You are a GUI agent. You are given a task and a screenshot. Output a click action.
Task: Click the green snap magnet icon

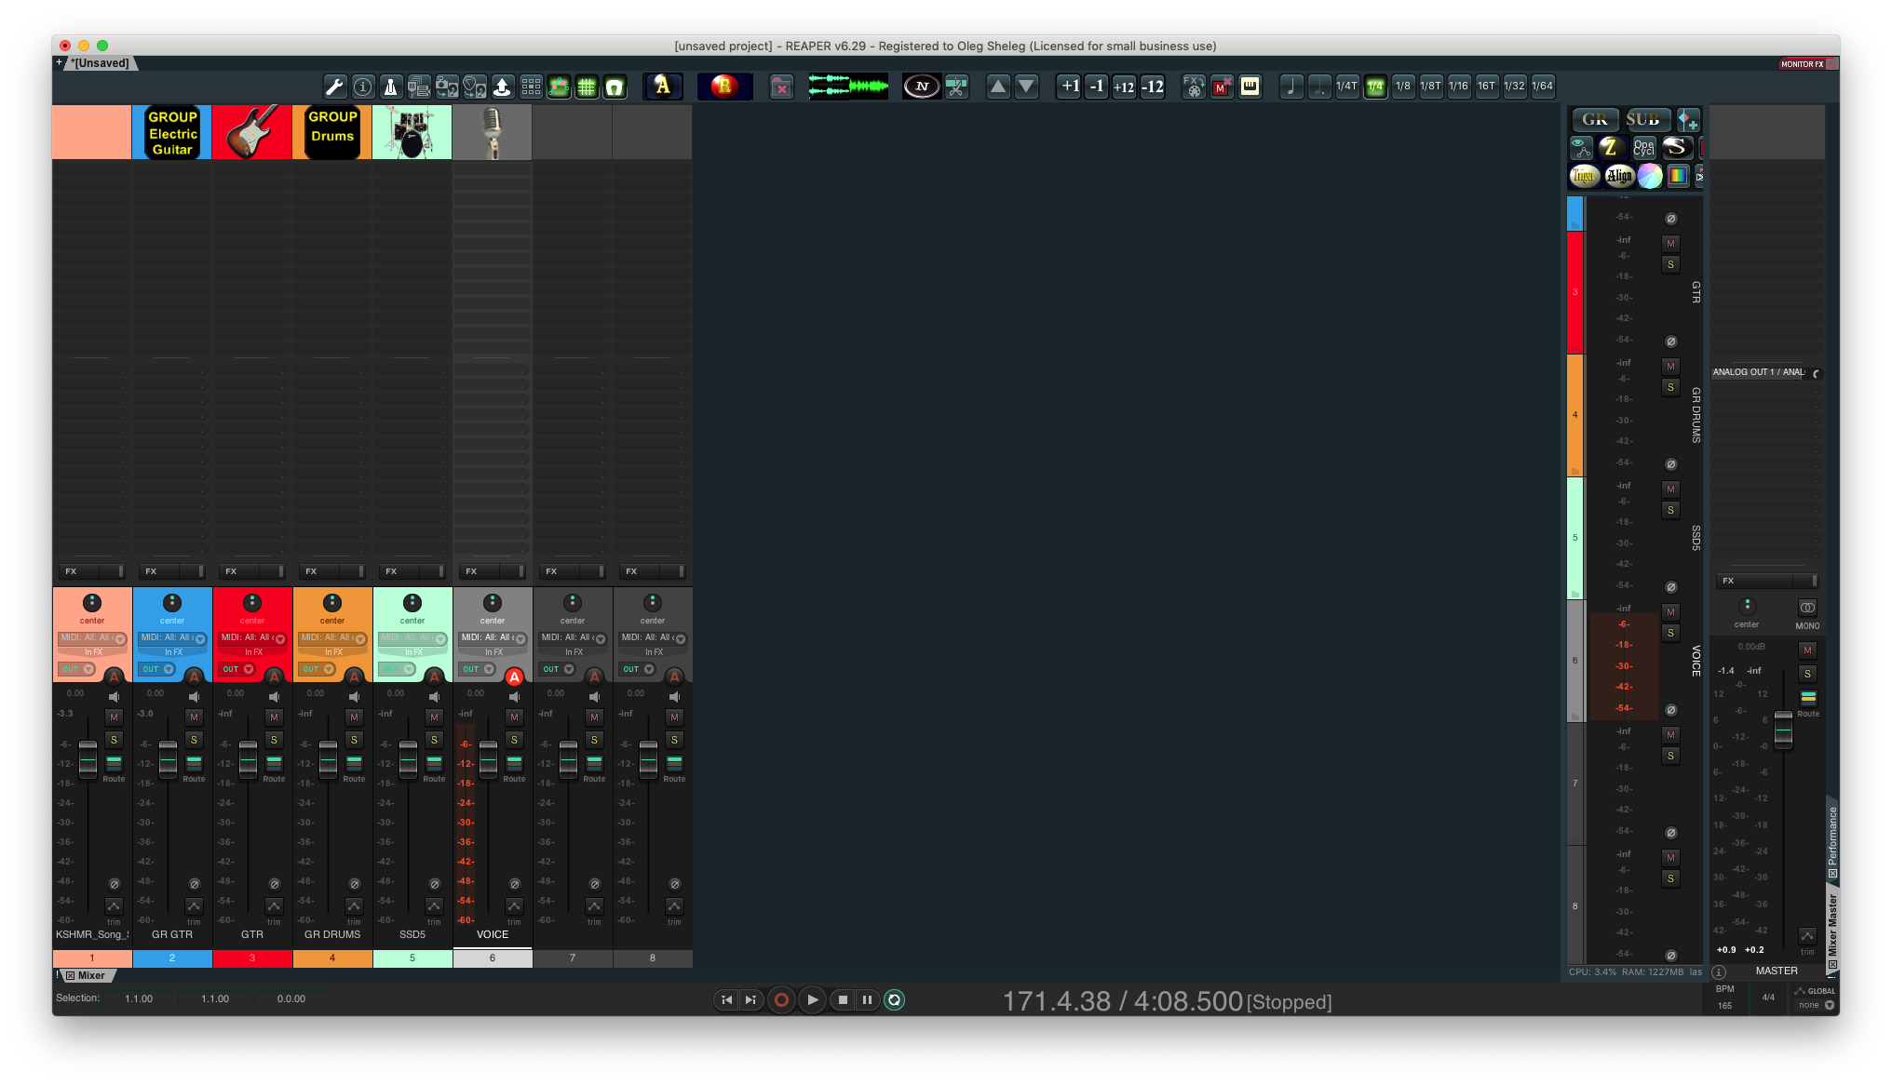pyautogui.click(x=615, y=87)
